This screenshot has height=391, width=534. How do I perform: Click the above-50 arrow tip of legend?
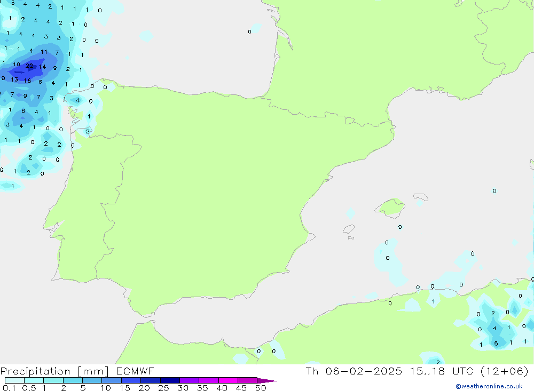pos(266,380)
